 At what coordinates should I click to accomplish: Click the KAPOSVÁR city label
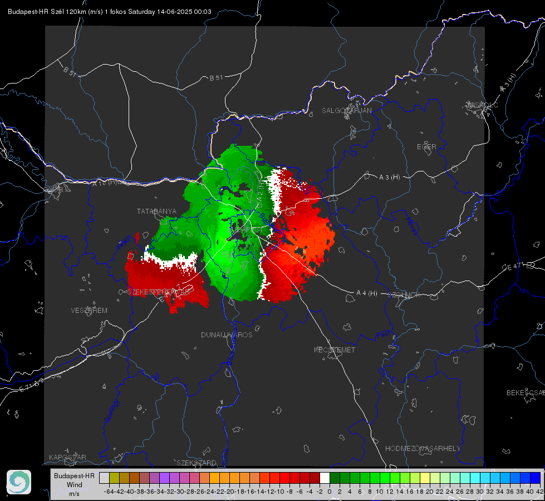point(67,457)
